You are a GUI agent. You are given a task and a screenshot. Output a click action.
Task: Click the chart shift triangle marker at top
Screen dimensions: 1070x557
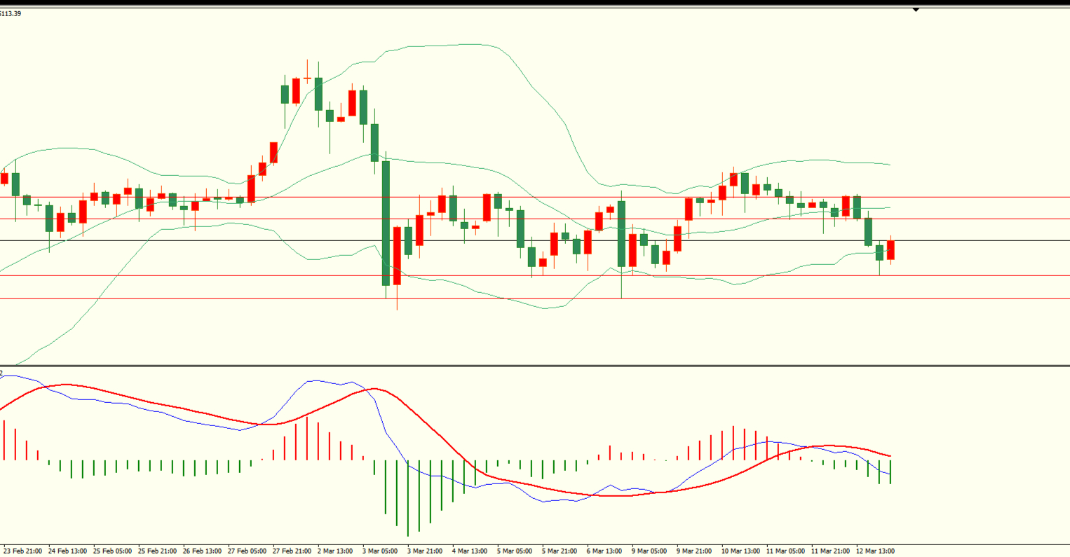click(916, 10)
